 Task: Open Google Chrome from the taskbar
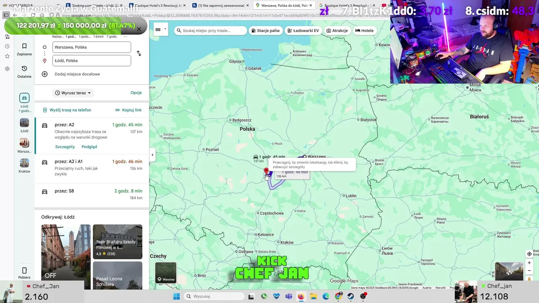(339, 296)
